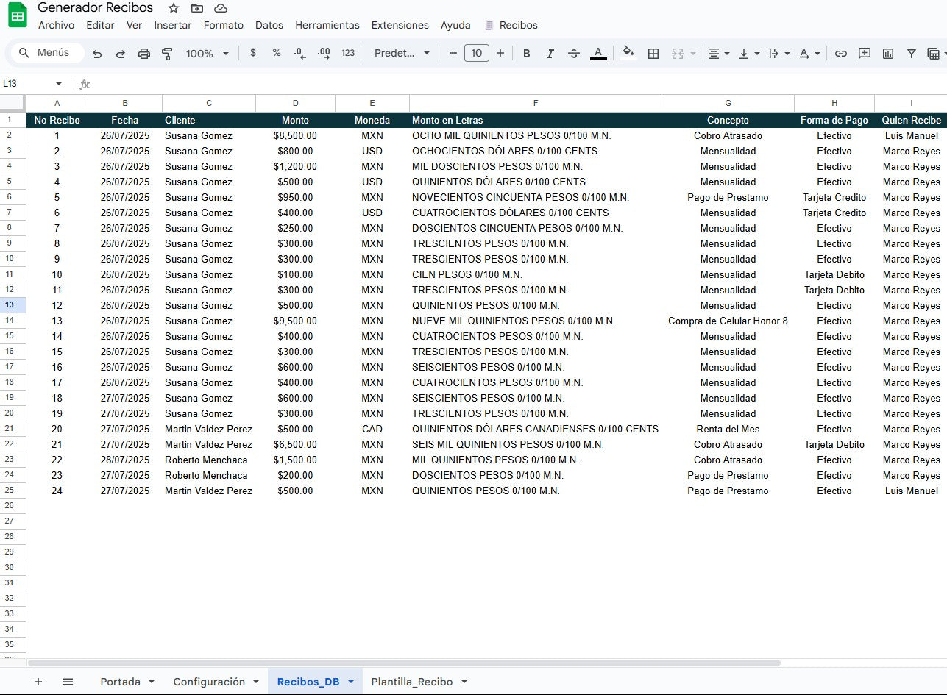Select the CAD currency cell
Screen dimensions: 947x695
point(372,429)
